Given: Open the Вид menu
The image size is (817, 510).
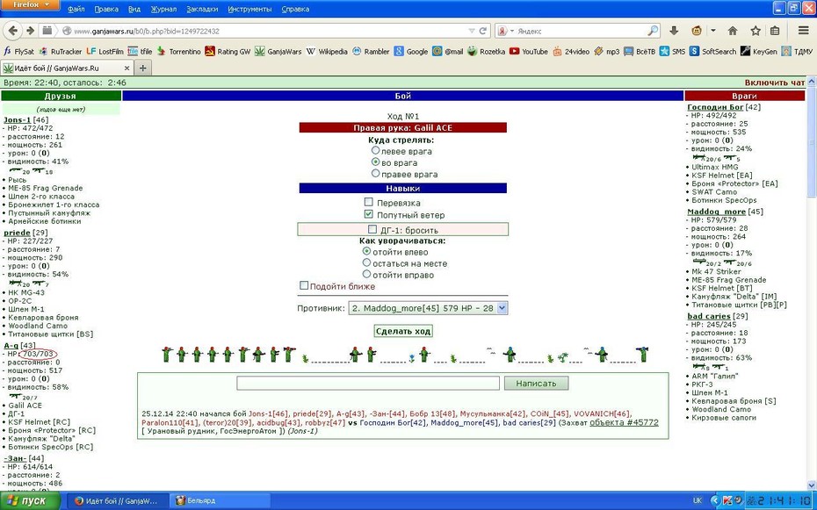Looking at the screenshot, I should (134, 9).
